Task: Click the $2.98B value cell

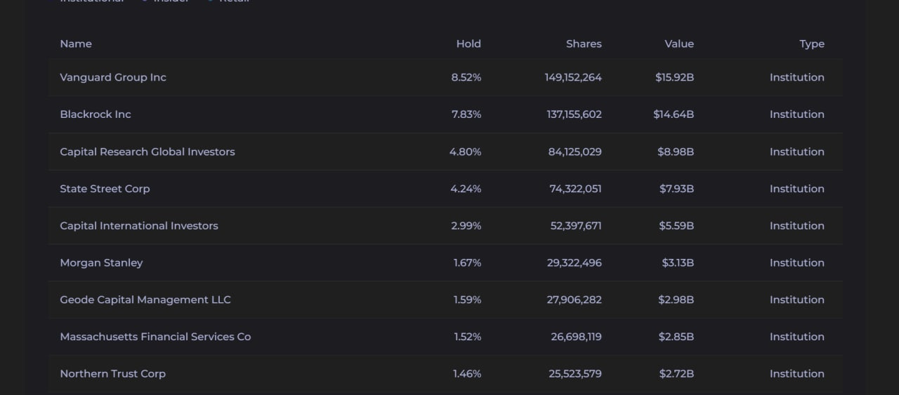Action: (x=676, y=300)
